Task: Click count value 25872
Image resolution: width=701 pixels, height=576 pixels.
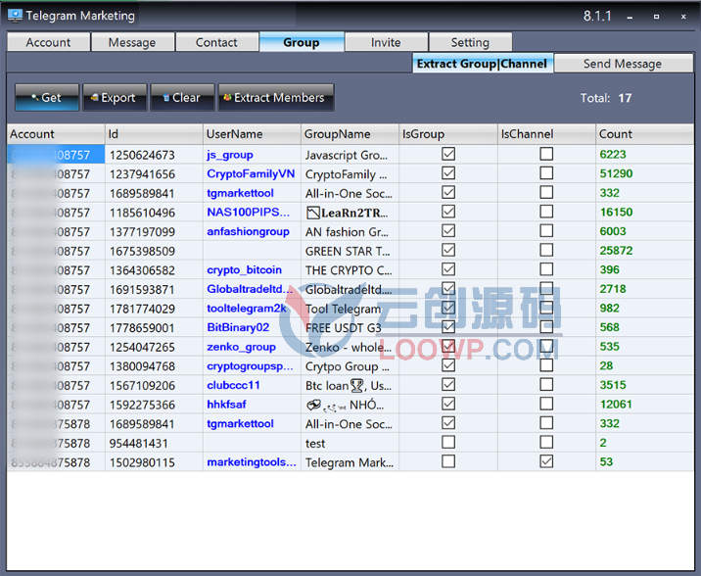Action: [616, 251]
